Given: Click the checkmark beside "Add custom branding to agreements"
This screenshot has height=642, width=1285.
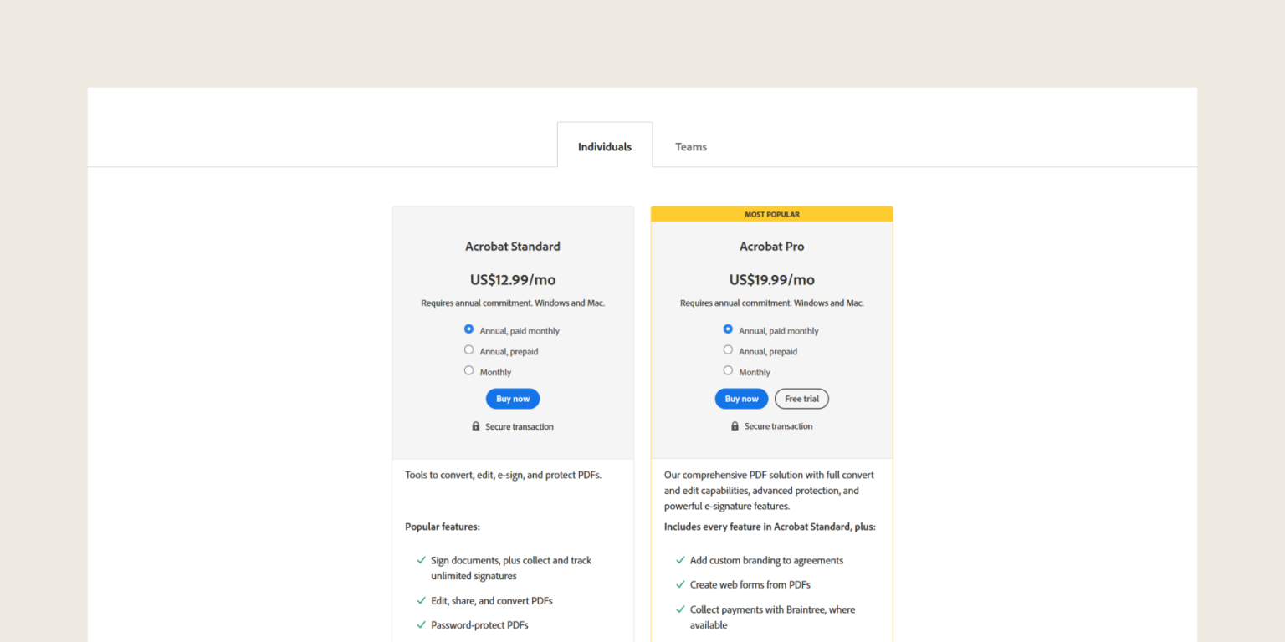Looking at the screenshot, I should tap(680, 560).
